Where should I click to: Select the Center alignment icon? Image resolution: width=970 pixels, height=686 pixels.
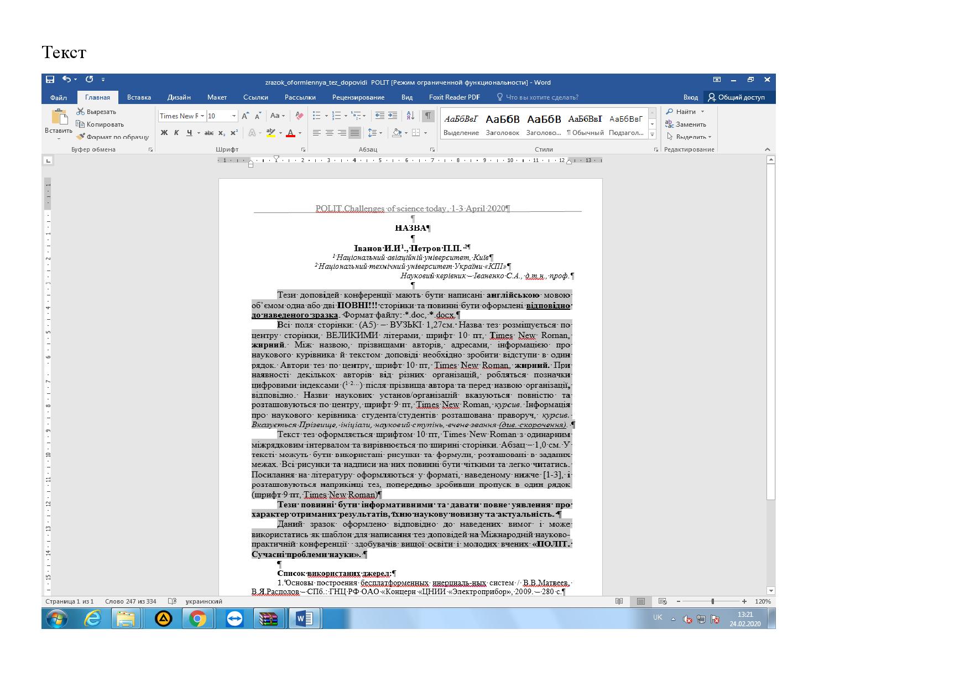click(x=330, y=133)
